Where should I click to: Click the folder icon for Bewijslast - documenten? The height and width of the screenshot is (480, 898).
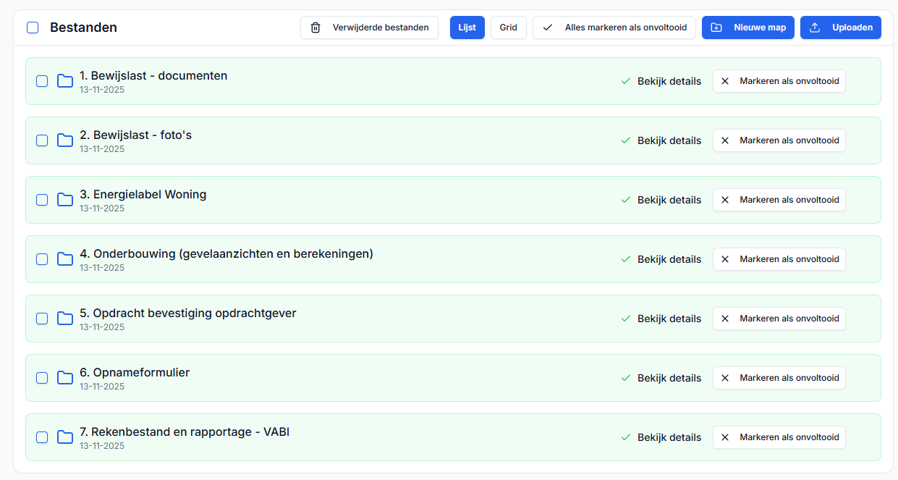point(65,81)
